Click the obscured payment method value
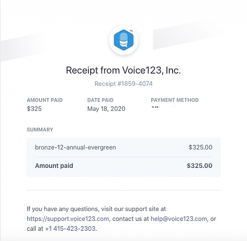This screenshot has height=241, width=247. point(165,109)
